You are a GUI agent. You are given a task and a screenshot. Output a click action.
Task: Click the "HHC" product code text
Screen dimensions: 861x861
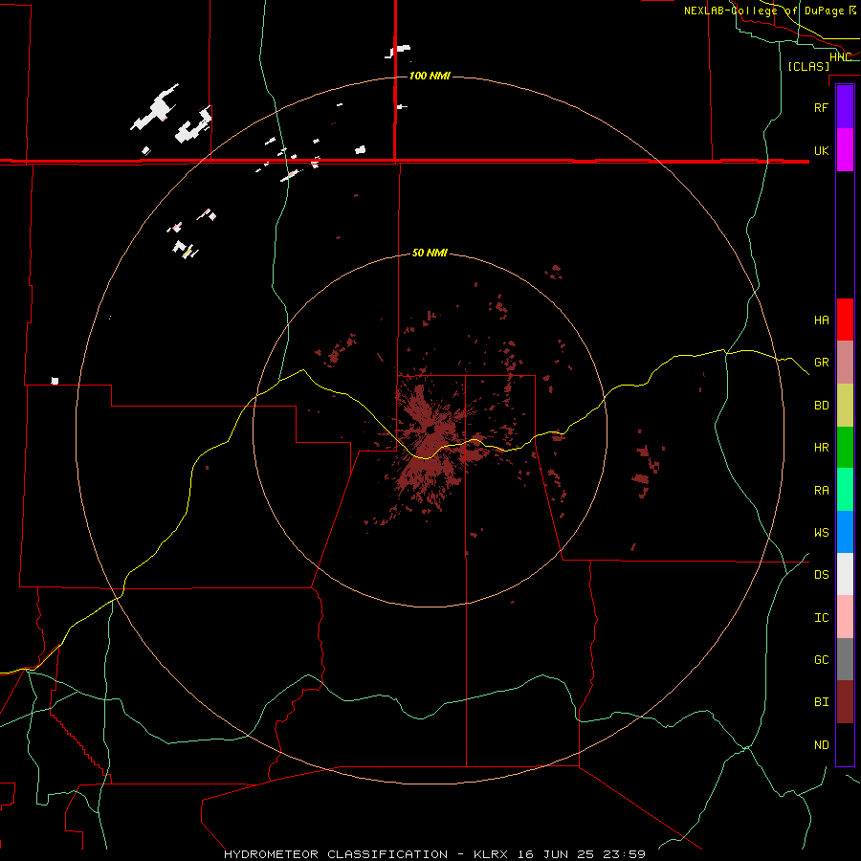840,57
